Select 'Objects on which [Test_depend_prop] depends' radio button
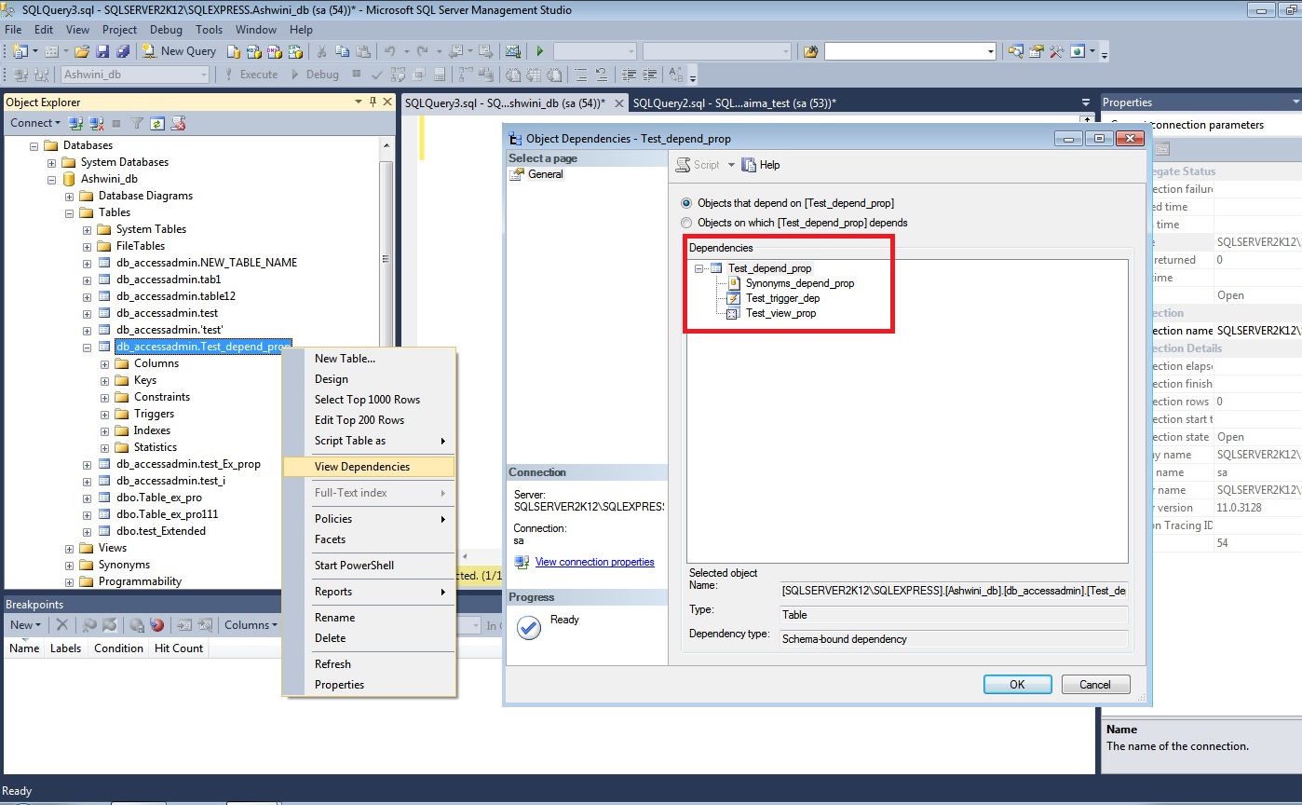The width and height of the screenshot is (1302, 805). (x=687, y=223)
